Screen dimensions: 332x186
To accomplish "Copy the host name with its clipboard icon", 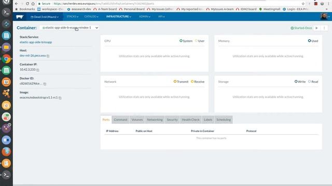I will pos(48,56).
